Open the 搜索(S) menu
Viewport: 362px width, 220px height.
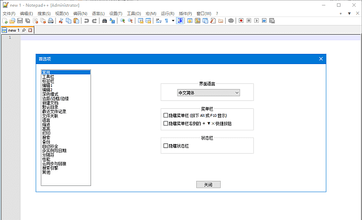click(x=44, y=14)
